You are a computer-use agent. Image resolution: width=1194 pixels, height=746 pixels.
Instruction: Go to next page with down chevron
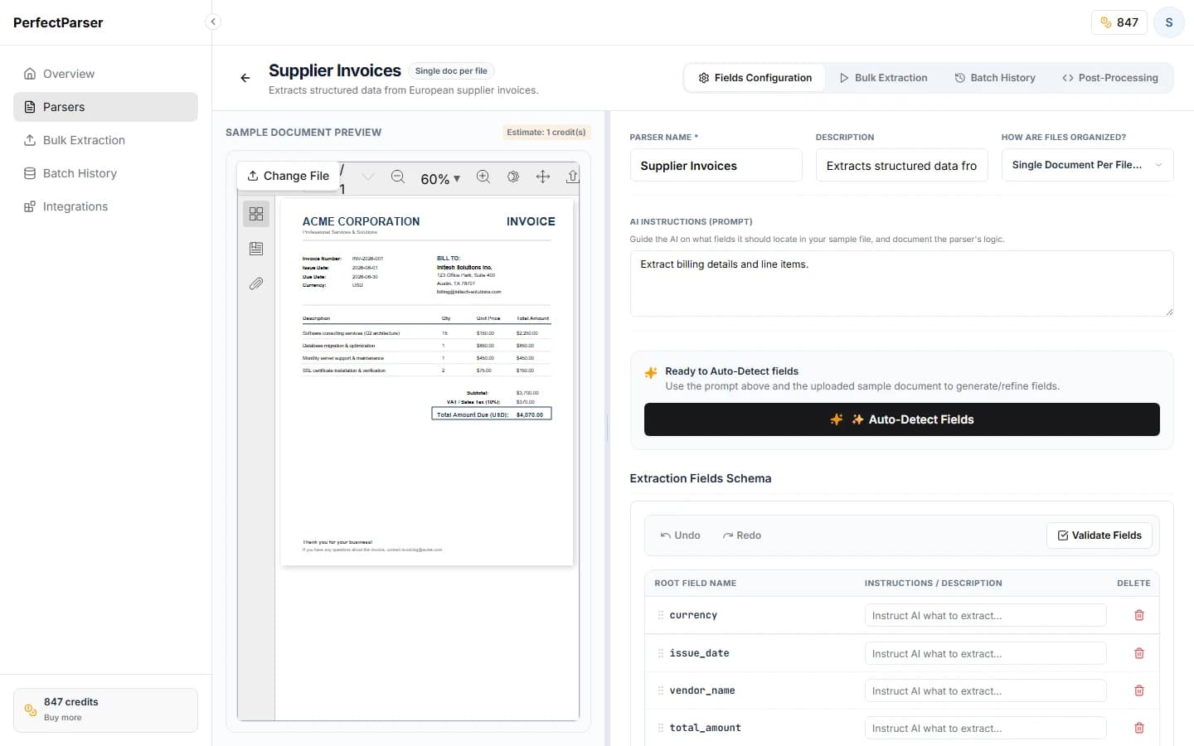pyautogui.click(x=368, y=177)
